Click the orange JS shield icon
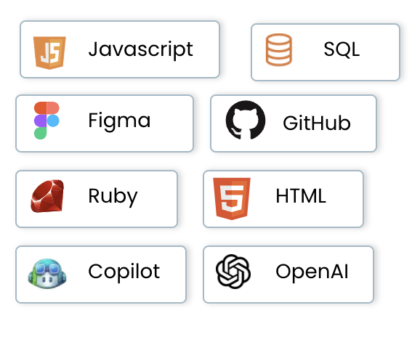The width and height of the screenshot is (420, 337). click(x=49, y=53)
